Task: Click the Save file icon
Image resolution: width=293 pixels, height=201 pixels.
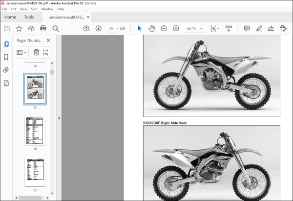Action: (7, 29)
